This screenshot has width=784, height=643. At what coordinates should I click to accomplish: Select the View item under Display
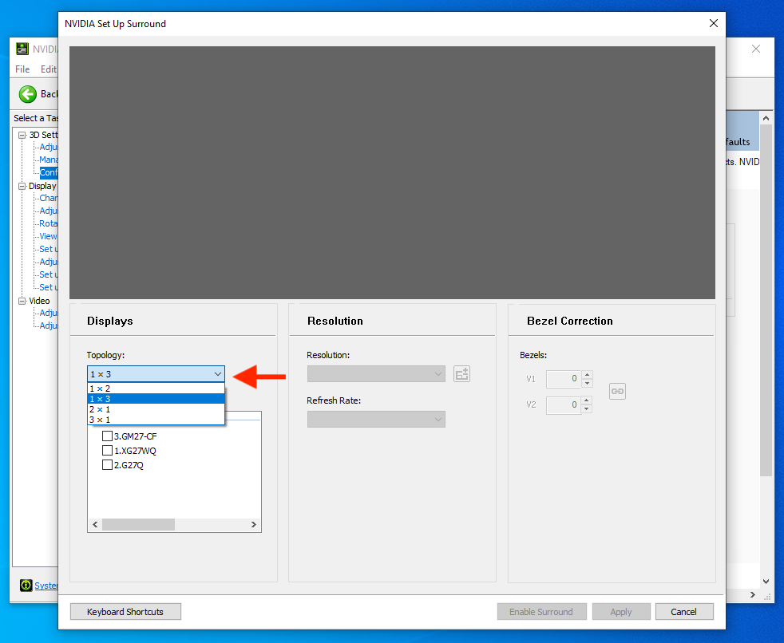(49, 236)
